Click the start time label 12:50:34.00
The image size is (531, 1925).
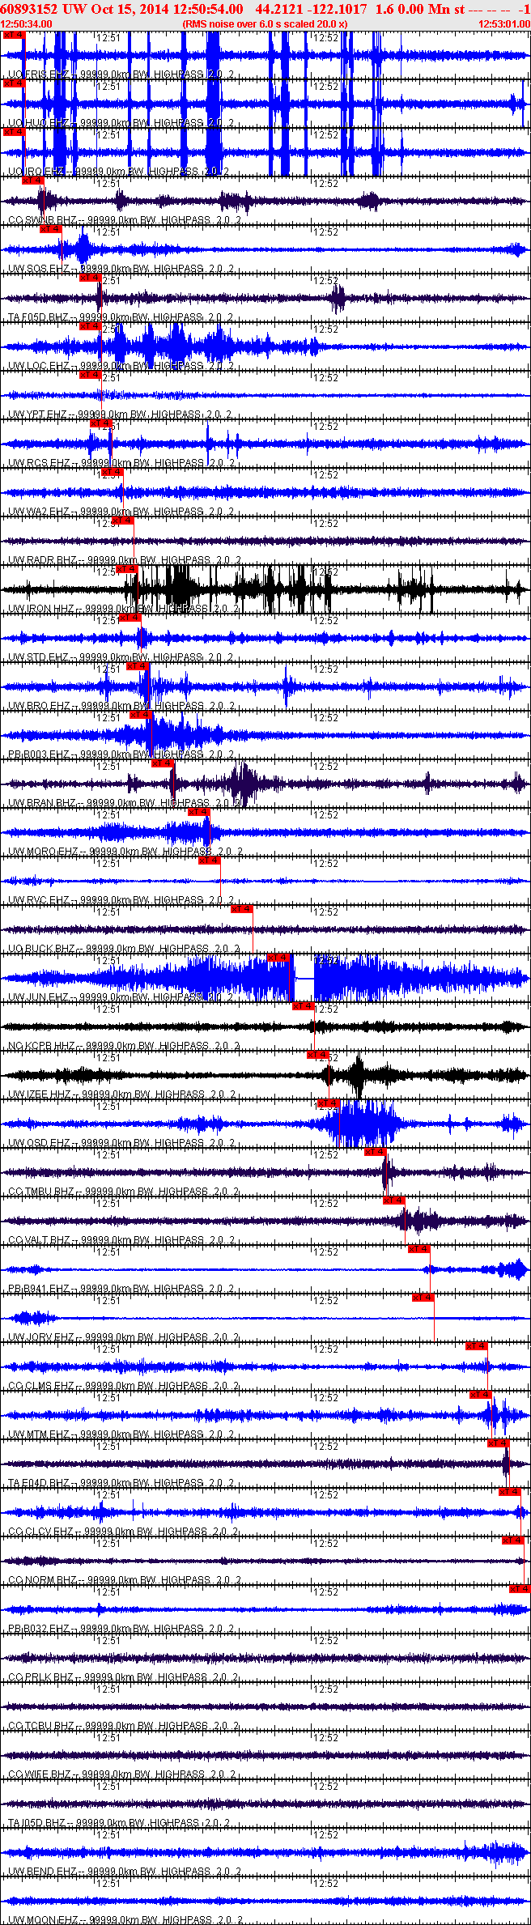(x=27, y=24)
